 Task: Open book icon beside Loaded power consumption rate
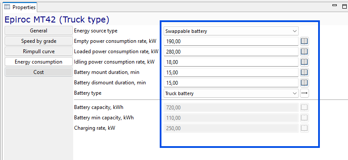305,51
